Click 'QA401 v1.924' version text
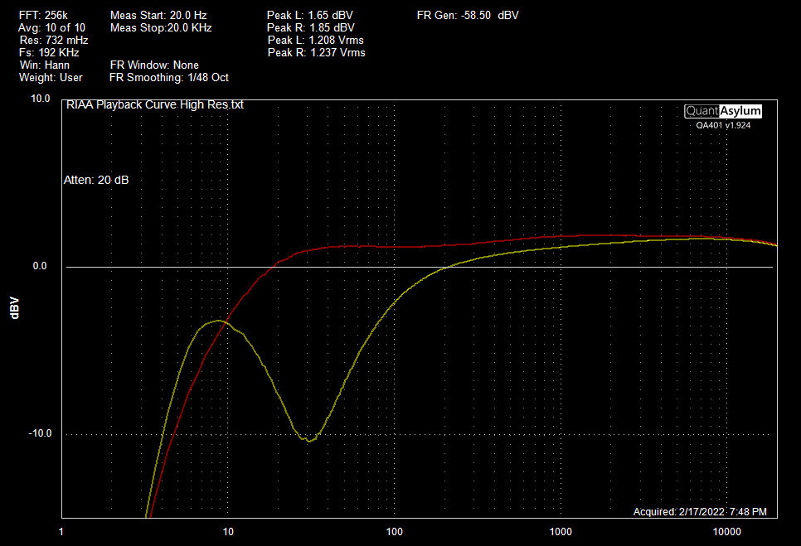The height and width of the screenshot is (546, 801). 723,125
